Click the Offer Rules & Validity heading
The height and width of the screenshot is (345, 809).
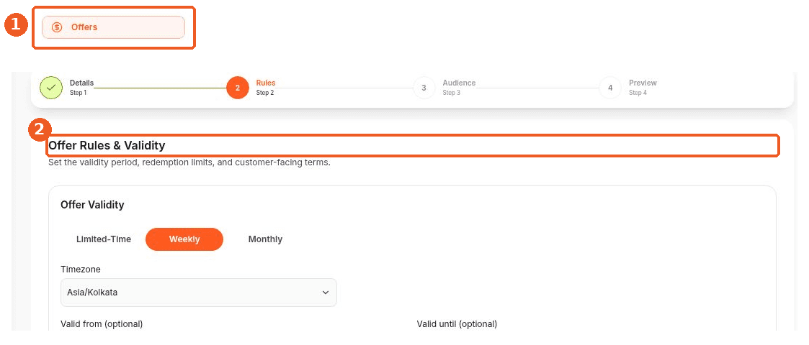coord(107,146)
